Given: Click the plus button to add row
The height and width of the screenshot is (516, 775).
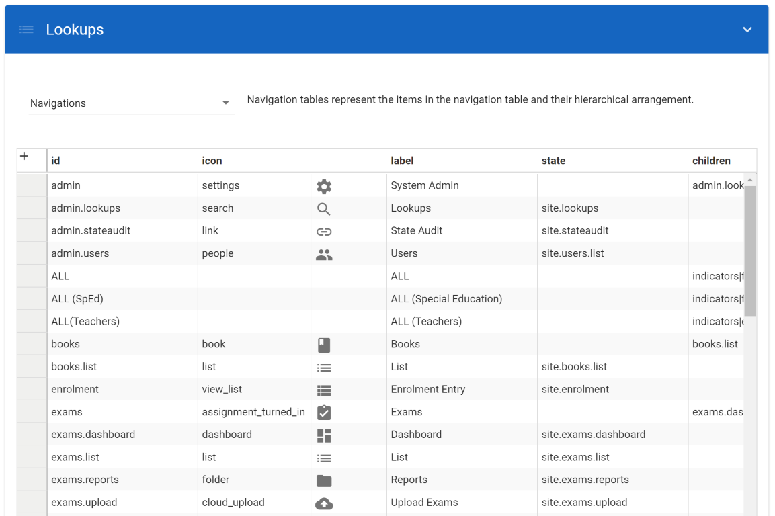Looking at the screenshot, I should (24, 157).
